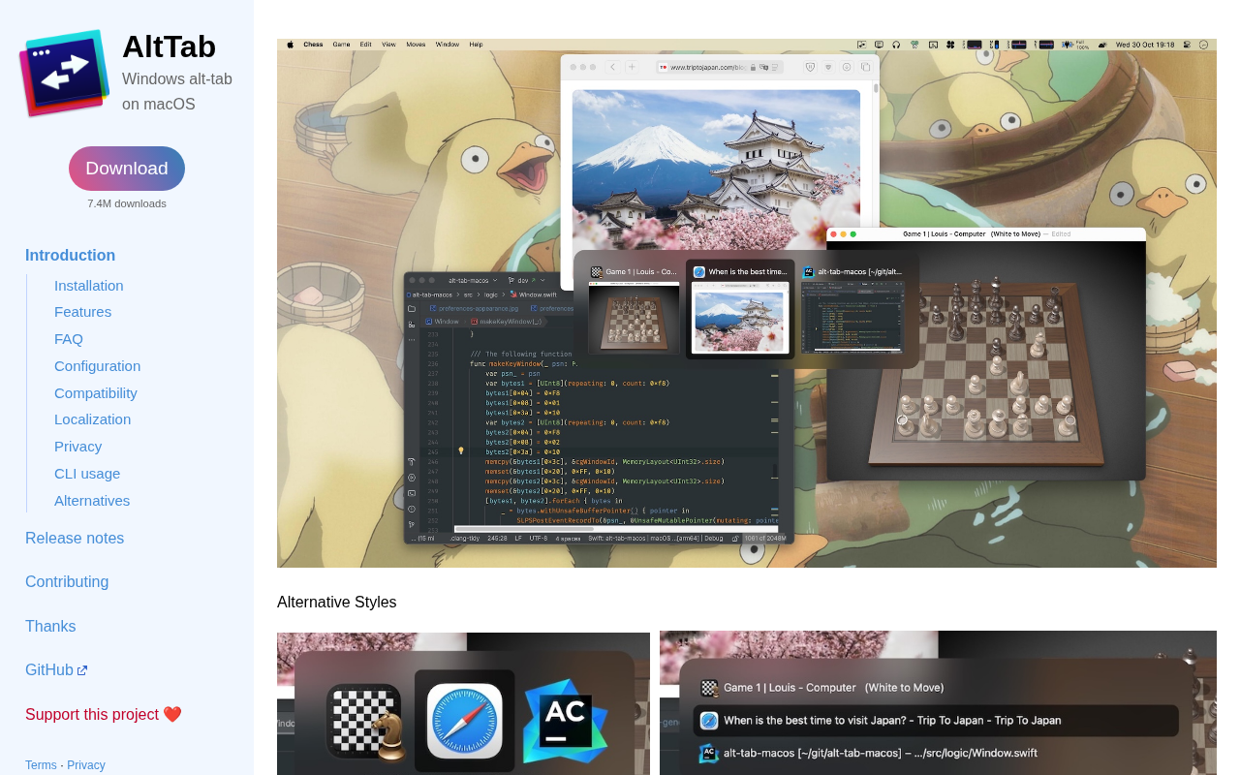Open the Localization section
The width and height of the screenshot is (1240, 775).
tap(92, 419)
